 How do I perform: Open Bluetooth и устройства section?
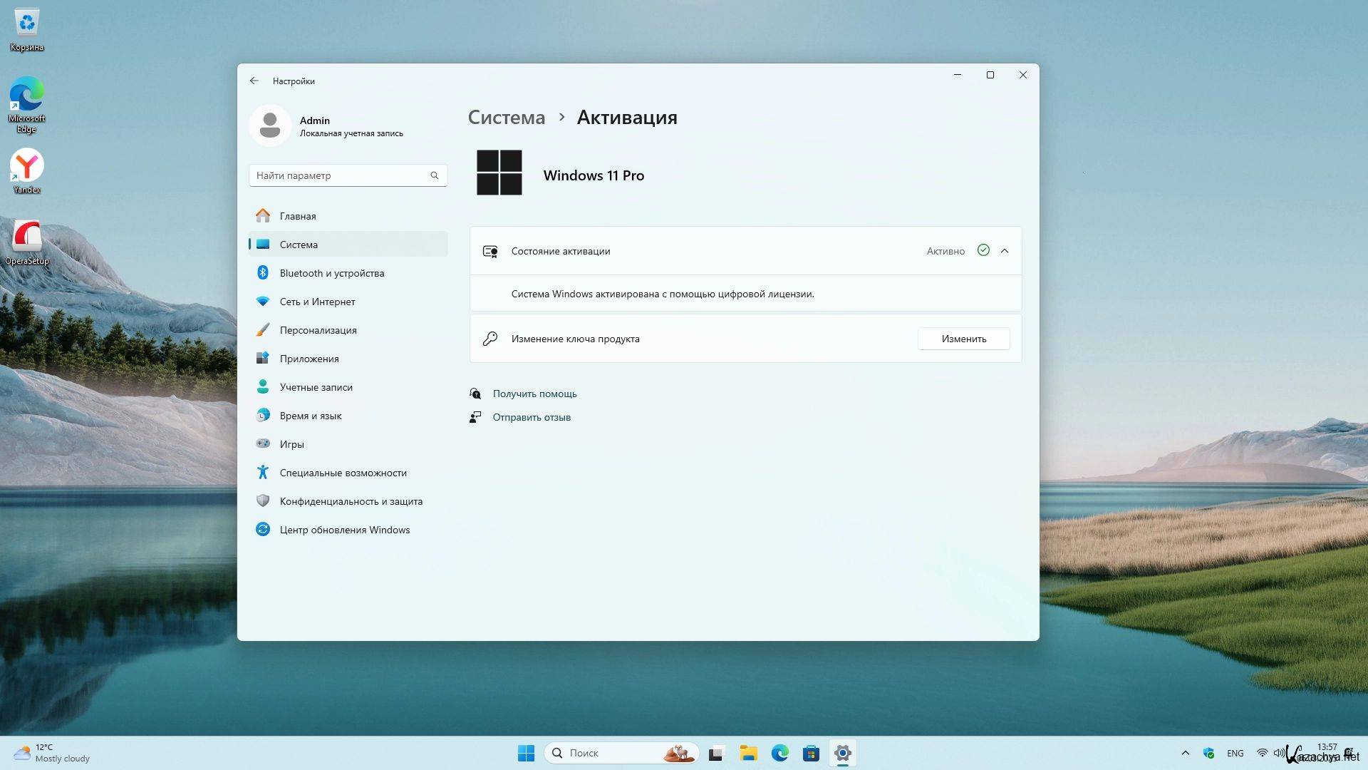point(331,273)
